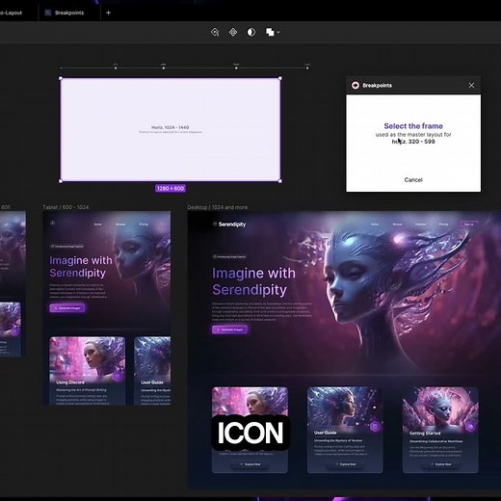Select the 'Desktop | 1024 and more' frame label

pyautogui.click(x=218, y=207)
